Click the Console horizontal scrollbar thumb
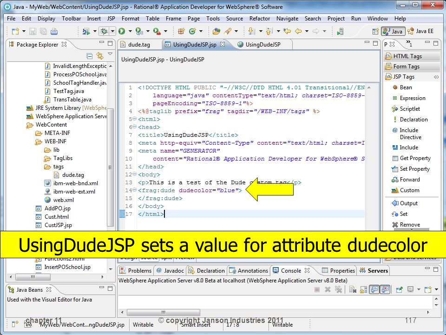 click(163, 312)
